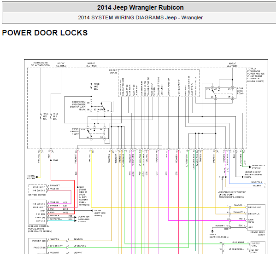
Task: Click the Power Door Locks heading
Action: click(x=45, y=33)
